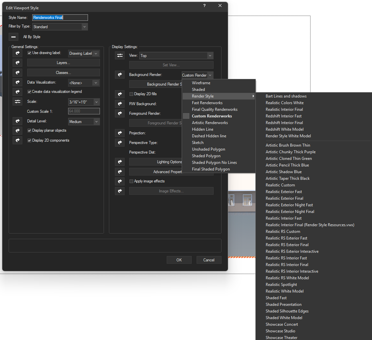Click the arrow icon next to Apply image effects

point(120,181)
